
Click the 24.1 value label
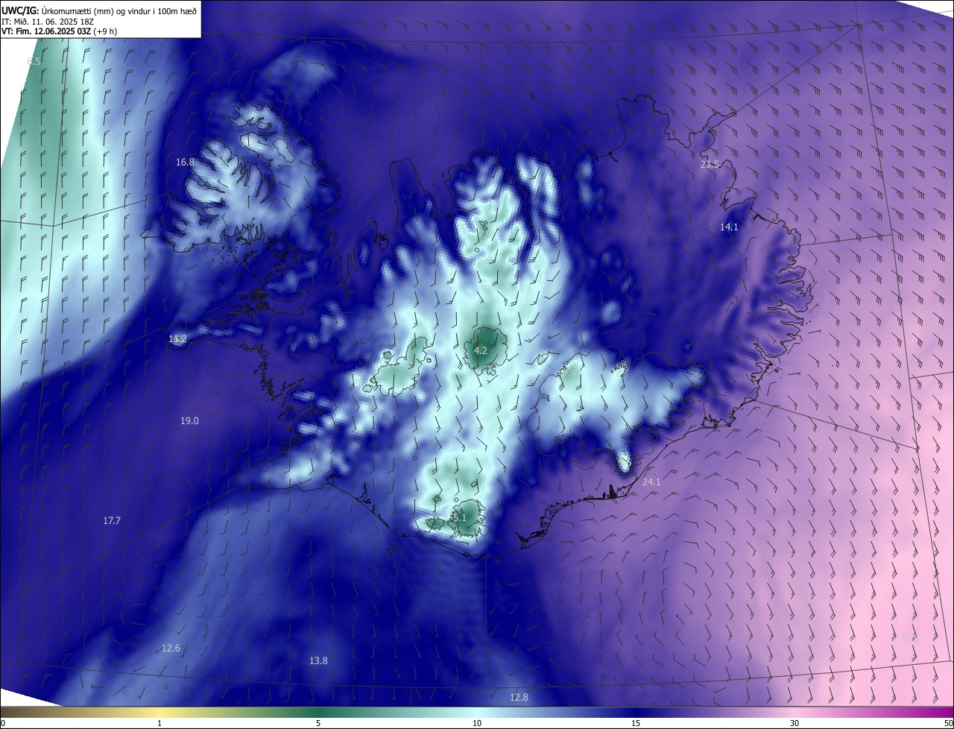pyautogui.click(x=651, y=482)
